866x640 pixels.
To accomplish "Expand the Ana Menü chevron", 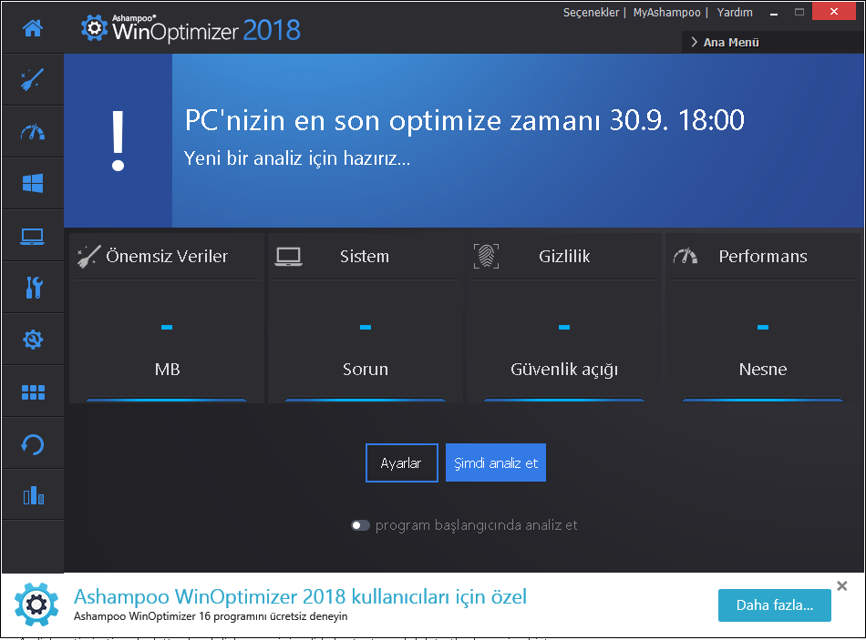I will (695, 42).
